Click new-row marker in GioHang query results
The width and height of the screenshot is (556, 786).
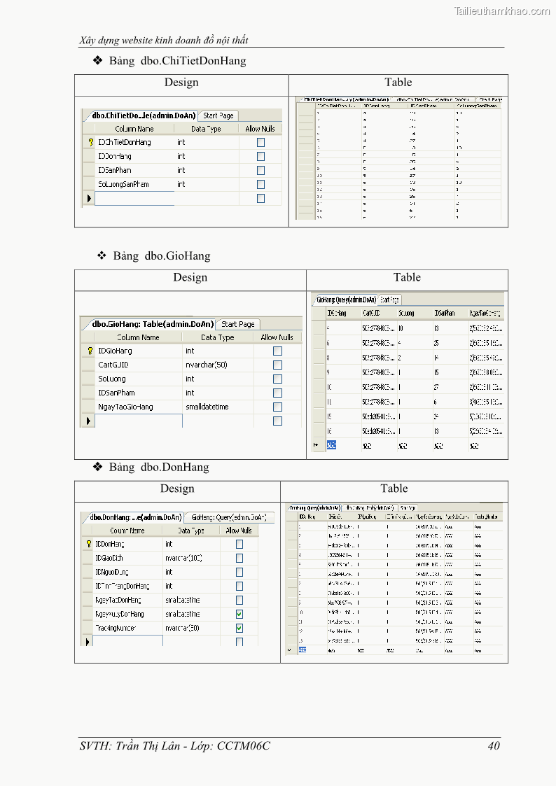point(317,444)
